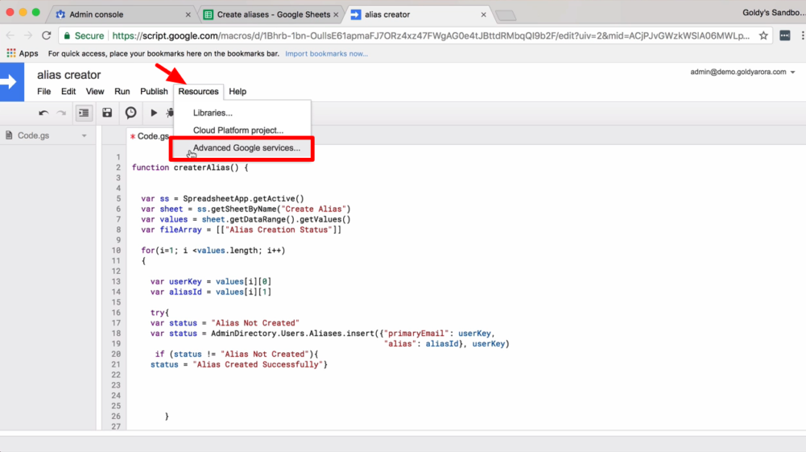Open the Code.gs file dropdown arrow
This screenshot has height=452, width=806.
point(85,135)
